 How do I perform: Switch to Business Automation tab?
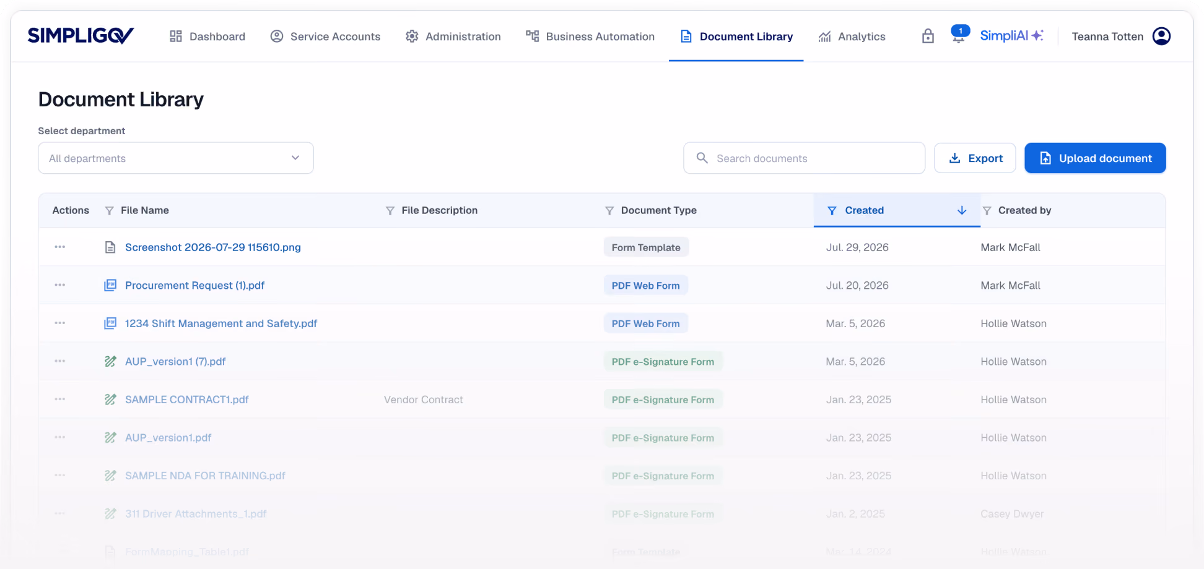(590, 36)
